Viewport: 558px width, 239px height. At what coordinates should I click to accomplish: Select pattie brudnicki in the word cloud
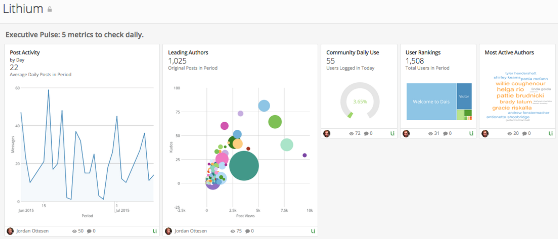(x=520, y=96)
